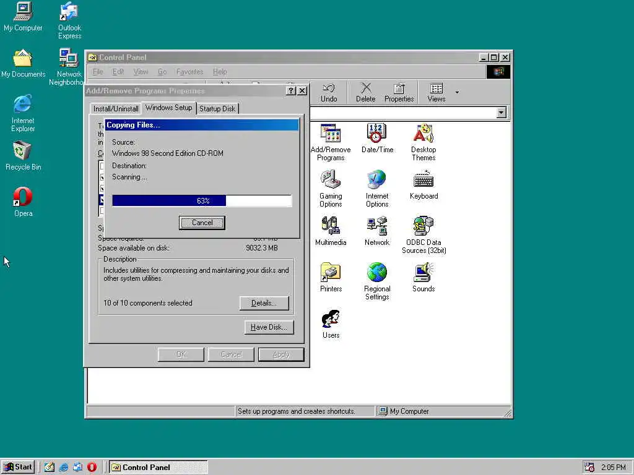Click the Control Panel taskbar button
634x475 pixels.
click(158, 468)
